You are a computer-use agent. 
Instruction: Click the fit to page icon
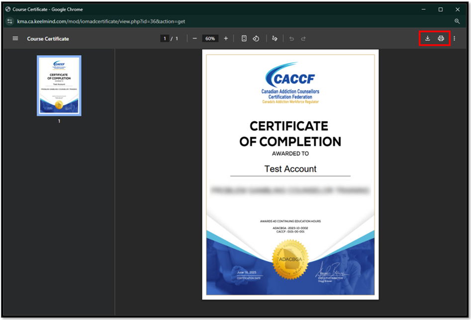[244, 38]
